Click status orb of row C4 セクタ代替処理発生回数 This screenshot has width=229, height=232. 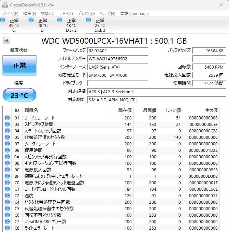(x=7, y=202)
